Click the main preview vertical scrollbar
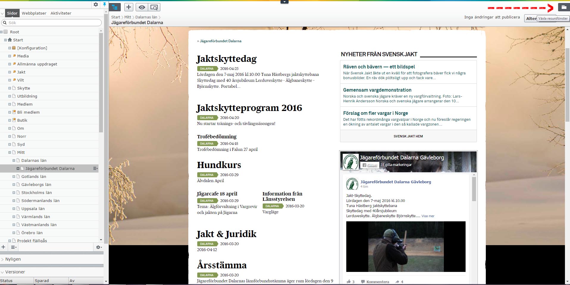Viewport: 570px width, 285px height. click(567, 84)
